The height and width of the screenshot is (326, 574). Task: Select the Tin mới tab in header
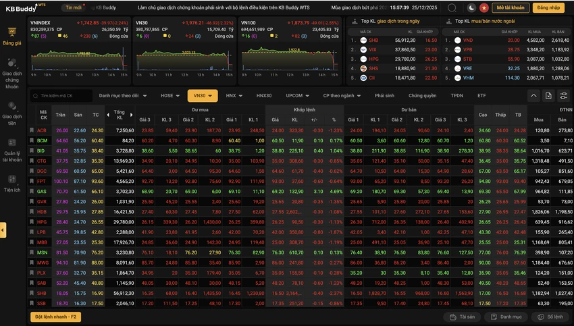(x=74, y=7)
